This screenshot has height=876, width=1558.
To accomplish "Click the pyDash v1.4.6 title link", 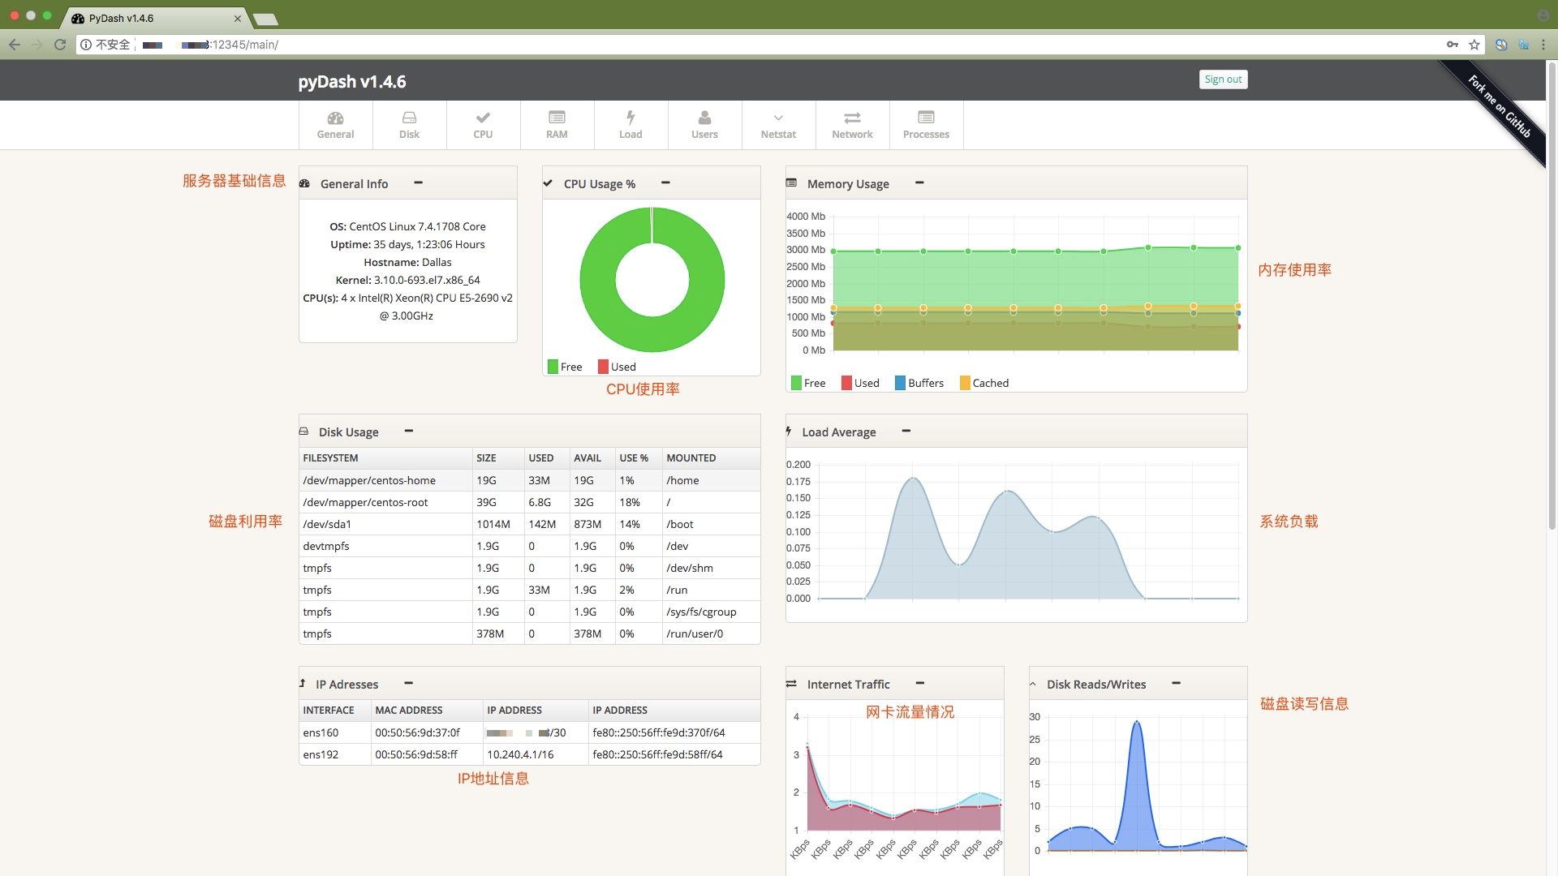I will pyautogui.click(x=352, y=81).
